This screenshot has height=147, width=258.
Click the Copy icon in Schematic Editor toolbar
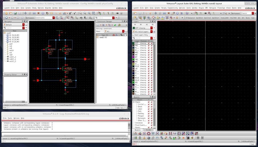[x=30, y=13]
